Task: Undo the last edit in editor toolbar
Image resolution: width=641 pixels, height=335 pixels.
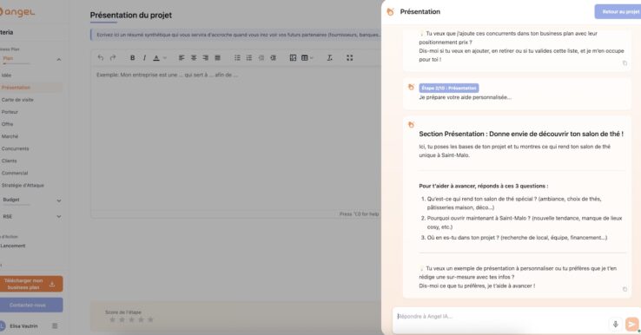Action: click(x=101, y=58)
